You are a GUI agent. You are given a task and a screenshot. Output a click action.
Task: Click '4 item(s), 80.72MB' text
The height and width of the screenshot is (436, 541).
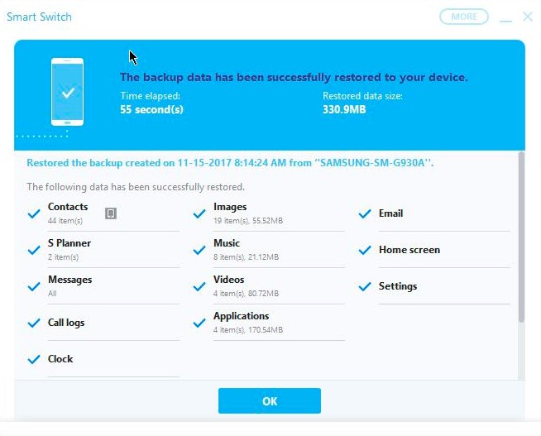click(x=246, y=294)
